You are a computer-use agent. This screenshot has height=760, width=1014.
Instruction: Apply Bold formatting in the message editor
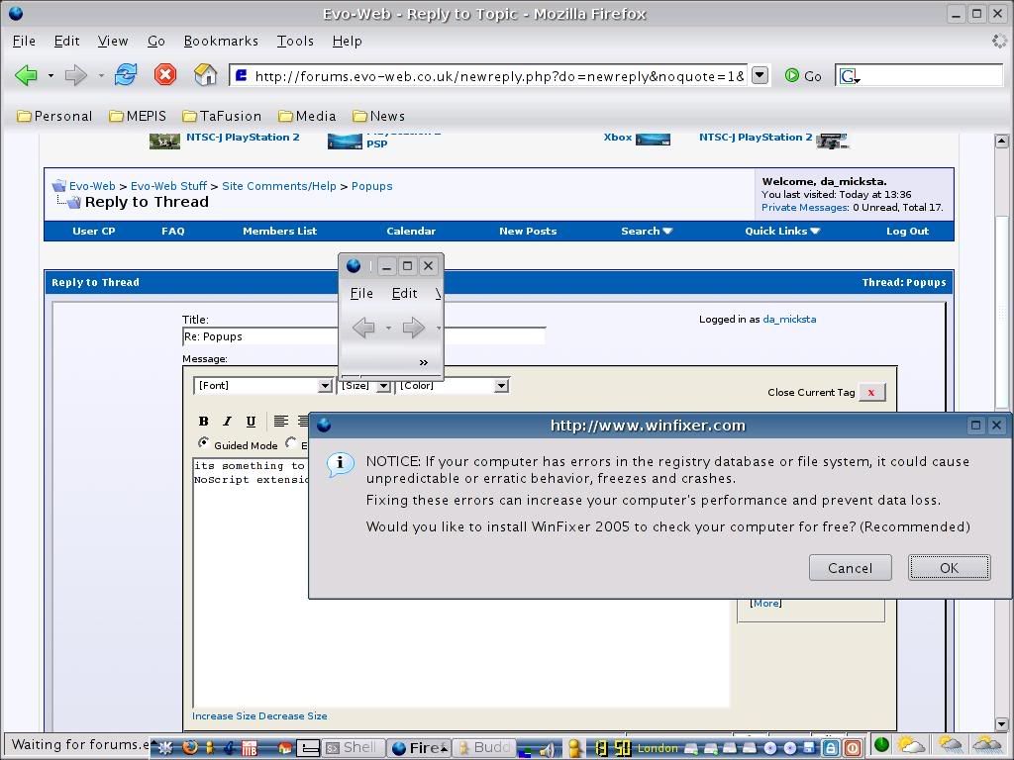[204, 422]
